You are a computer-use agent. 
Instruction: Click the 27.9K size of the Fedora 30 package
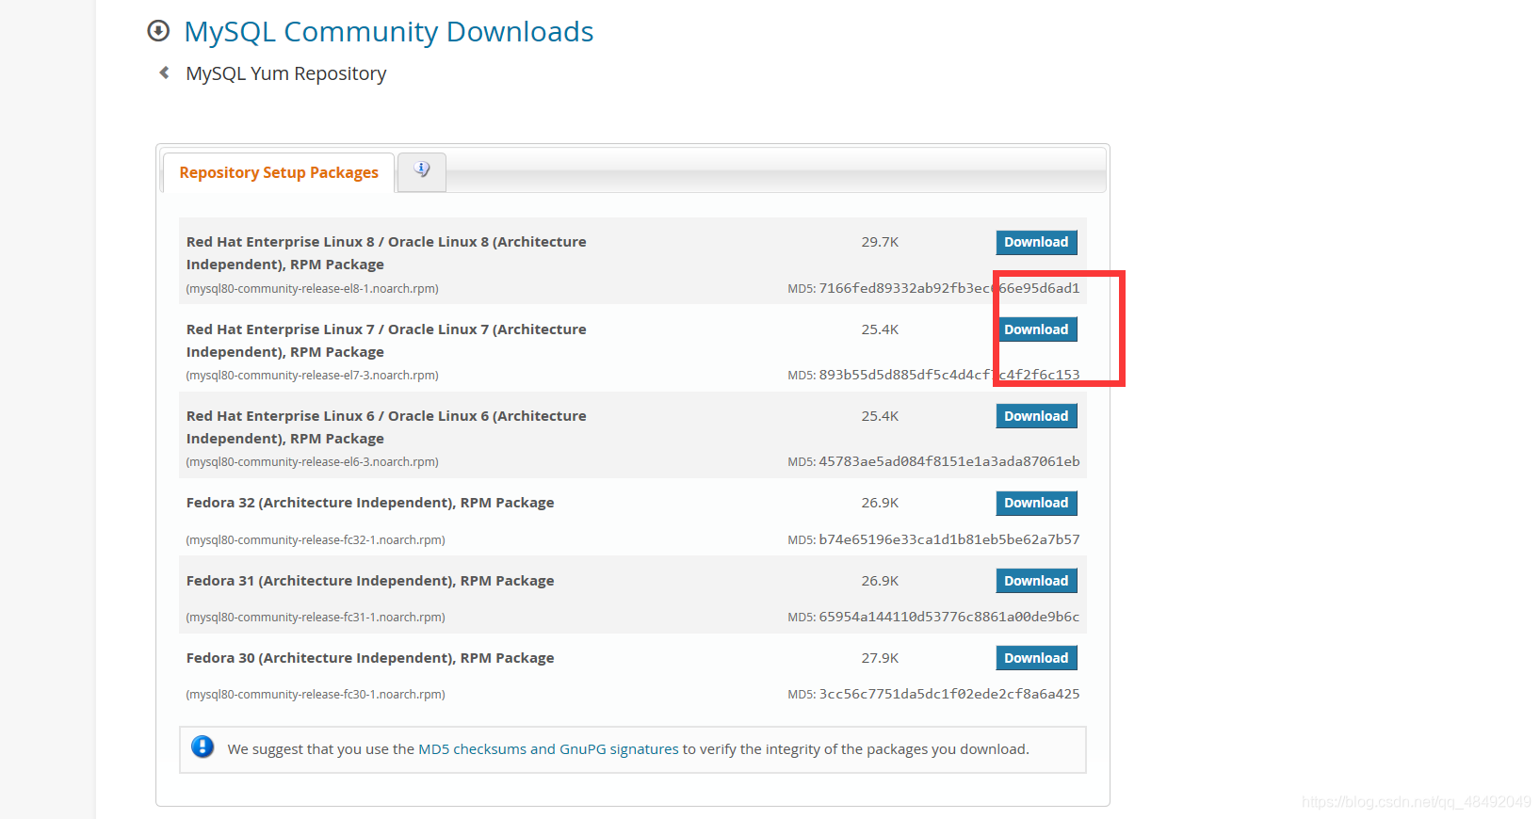[x=880, y=658]
